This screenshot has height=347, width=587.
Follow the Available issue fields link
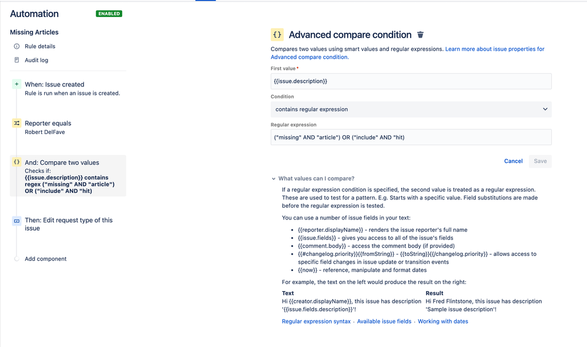384,322
